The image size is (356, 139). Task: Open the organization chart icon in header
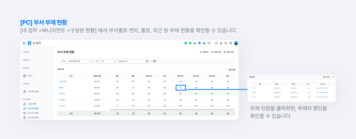point(221,43)
